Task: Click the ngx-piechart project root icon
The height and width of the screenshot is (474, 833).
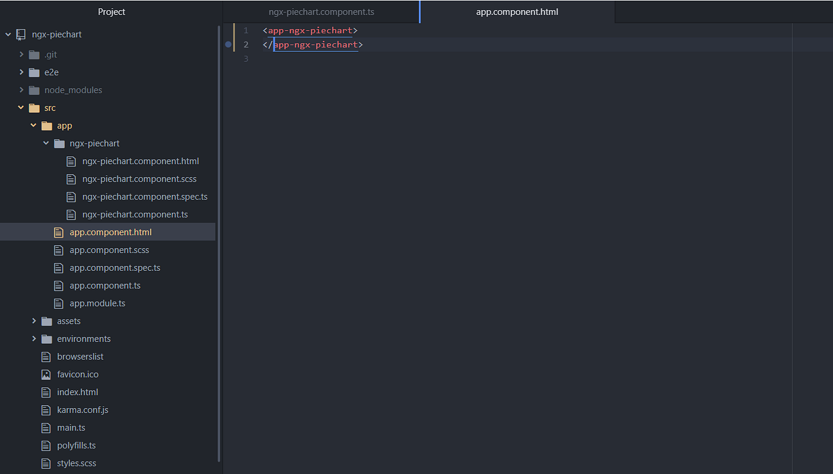Action: [22, 34]
